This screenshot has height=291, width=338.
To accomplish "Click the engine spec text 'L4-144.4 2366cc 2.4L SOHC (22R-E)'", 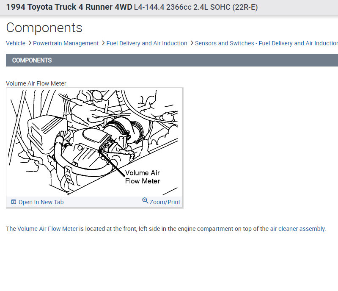I will tap(196, 7).
